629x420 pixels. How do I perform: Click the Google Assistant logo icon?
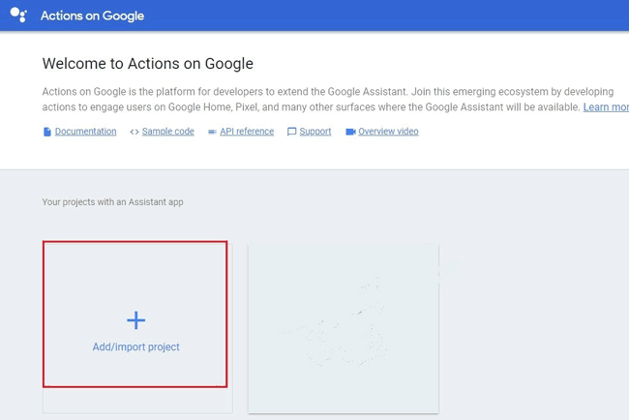tap(18, 15)
